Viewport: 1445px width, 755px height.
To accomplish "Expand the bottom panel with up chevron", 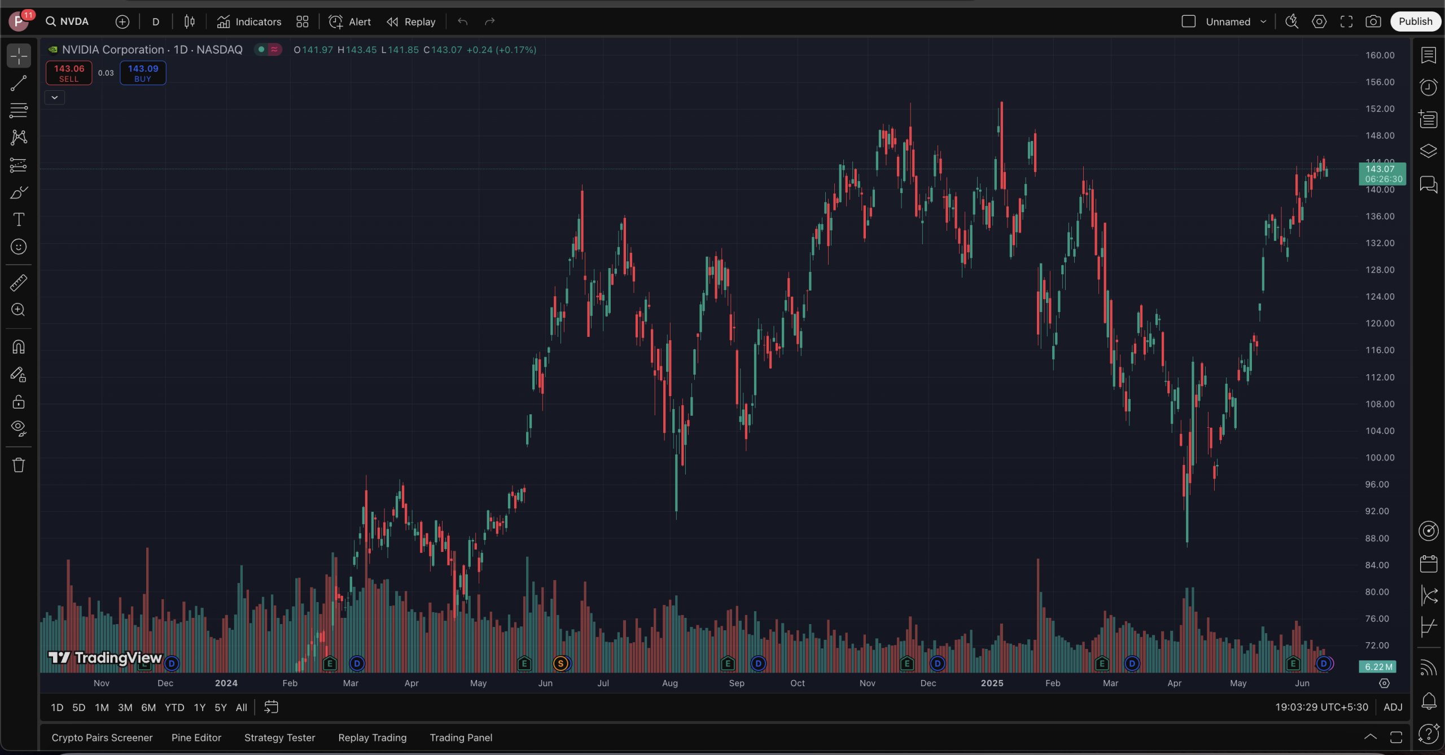I will coord(1370,737).
